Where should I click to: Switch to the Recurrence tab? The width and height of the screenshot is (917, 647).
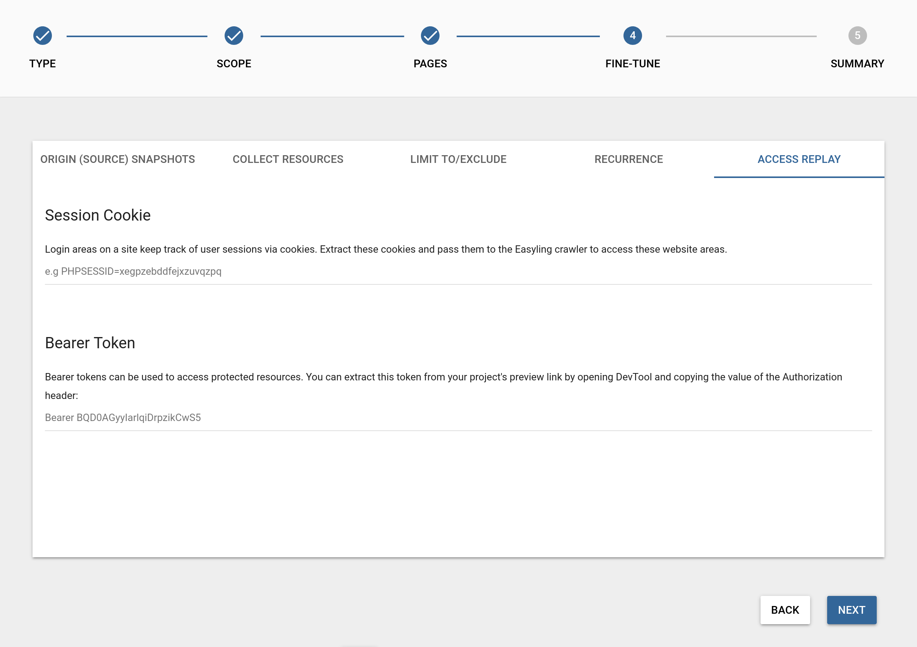[628, 159]
